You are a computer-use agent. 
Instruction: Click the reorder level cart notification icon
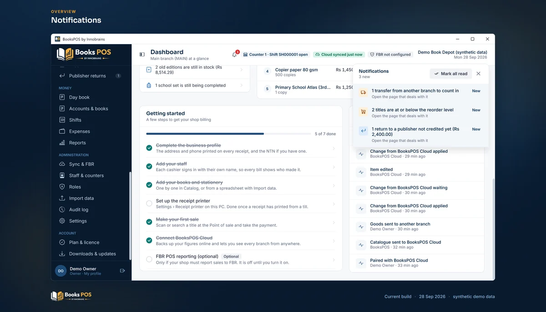(x=363, y=112)
